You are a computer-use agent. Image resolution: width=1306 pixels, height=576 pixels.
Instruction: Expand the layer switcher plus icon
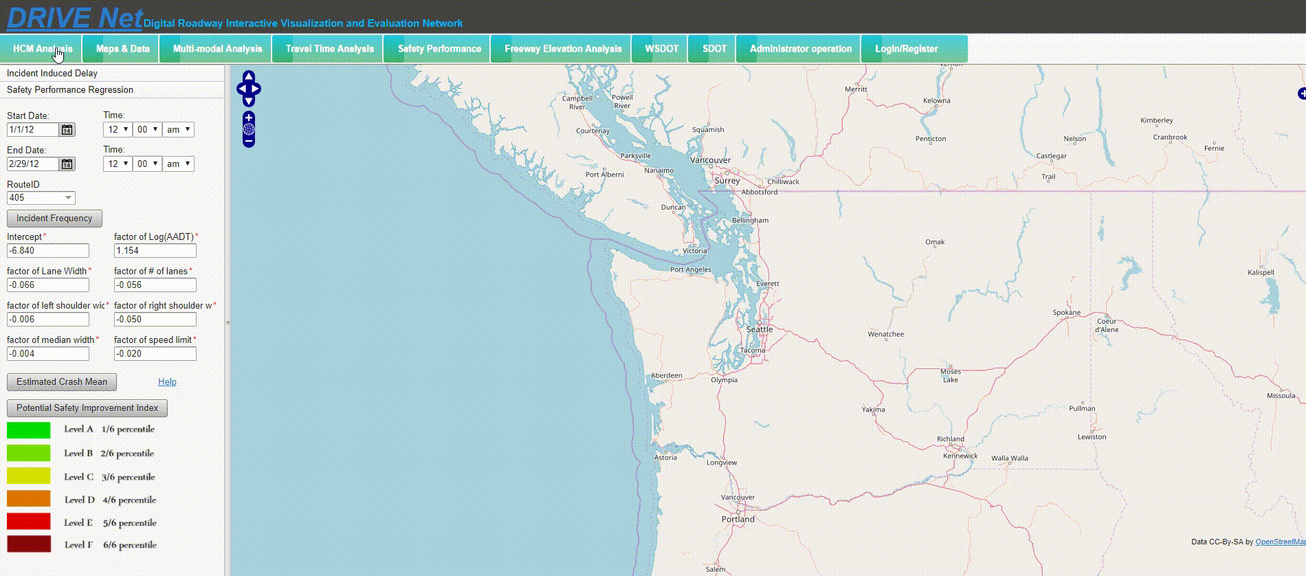coord(1301,93)
